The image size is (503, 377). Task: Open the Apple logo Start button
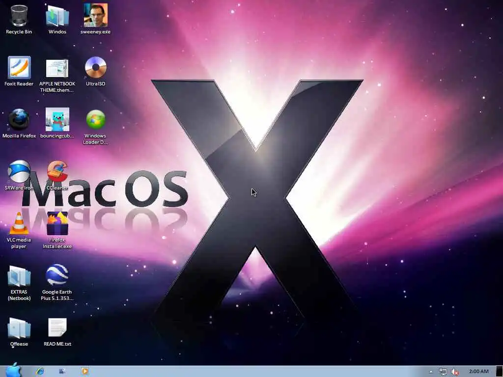[13, 370]
